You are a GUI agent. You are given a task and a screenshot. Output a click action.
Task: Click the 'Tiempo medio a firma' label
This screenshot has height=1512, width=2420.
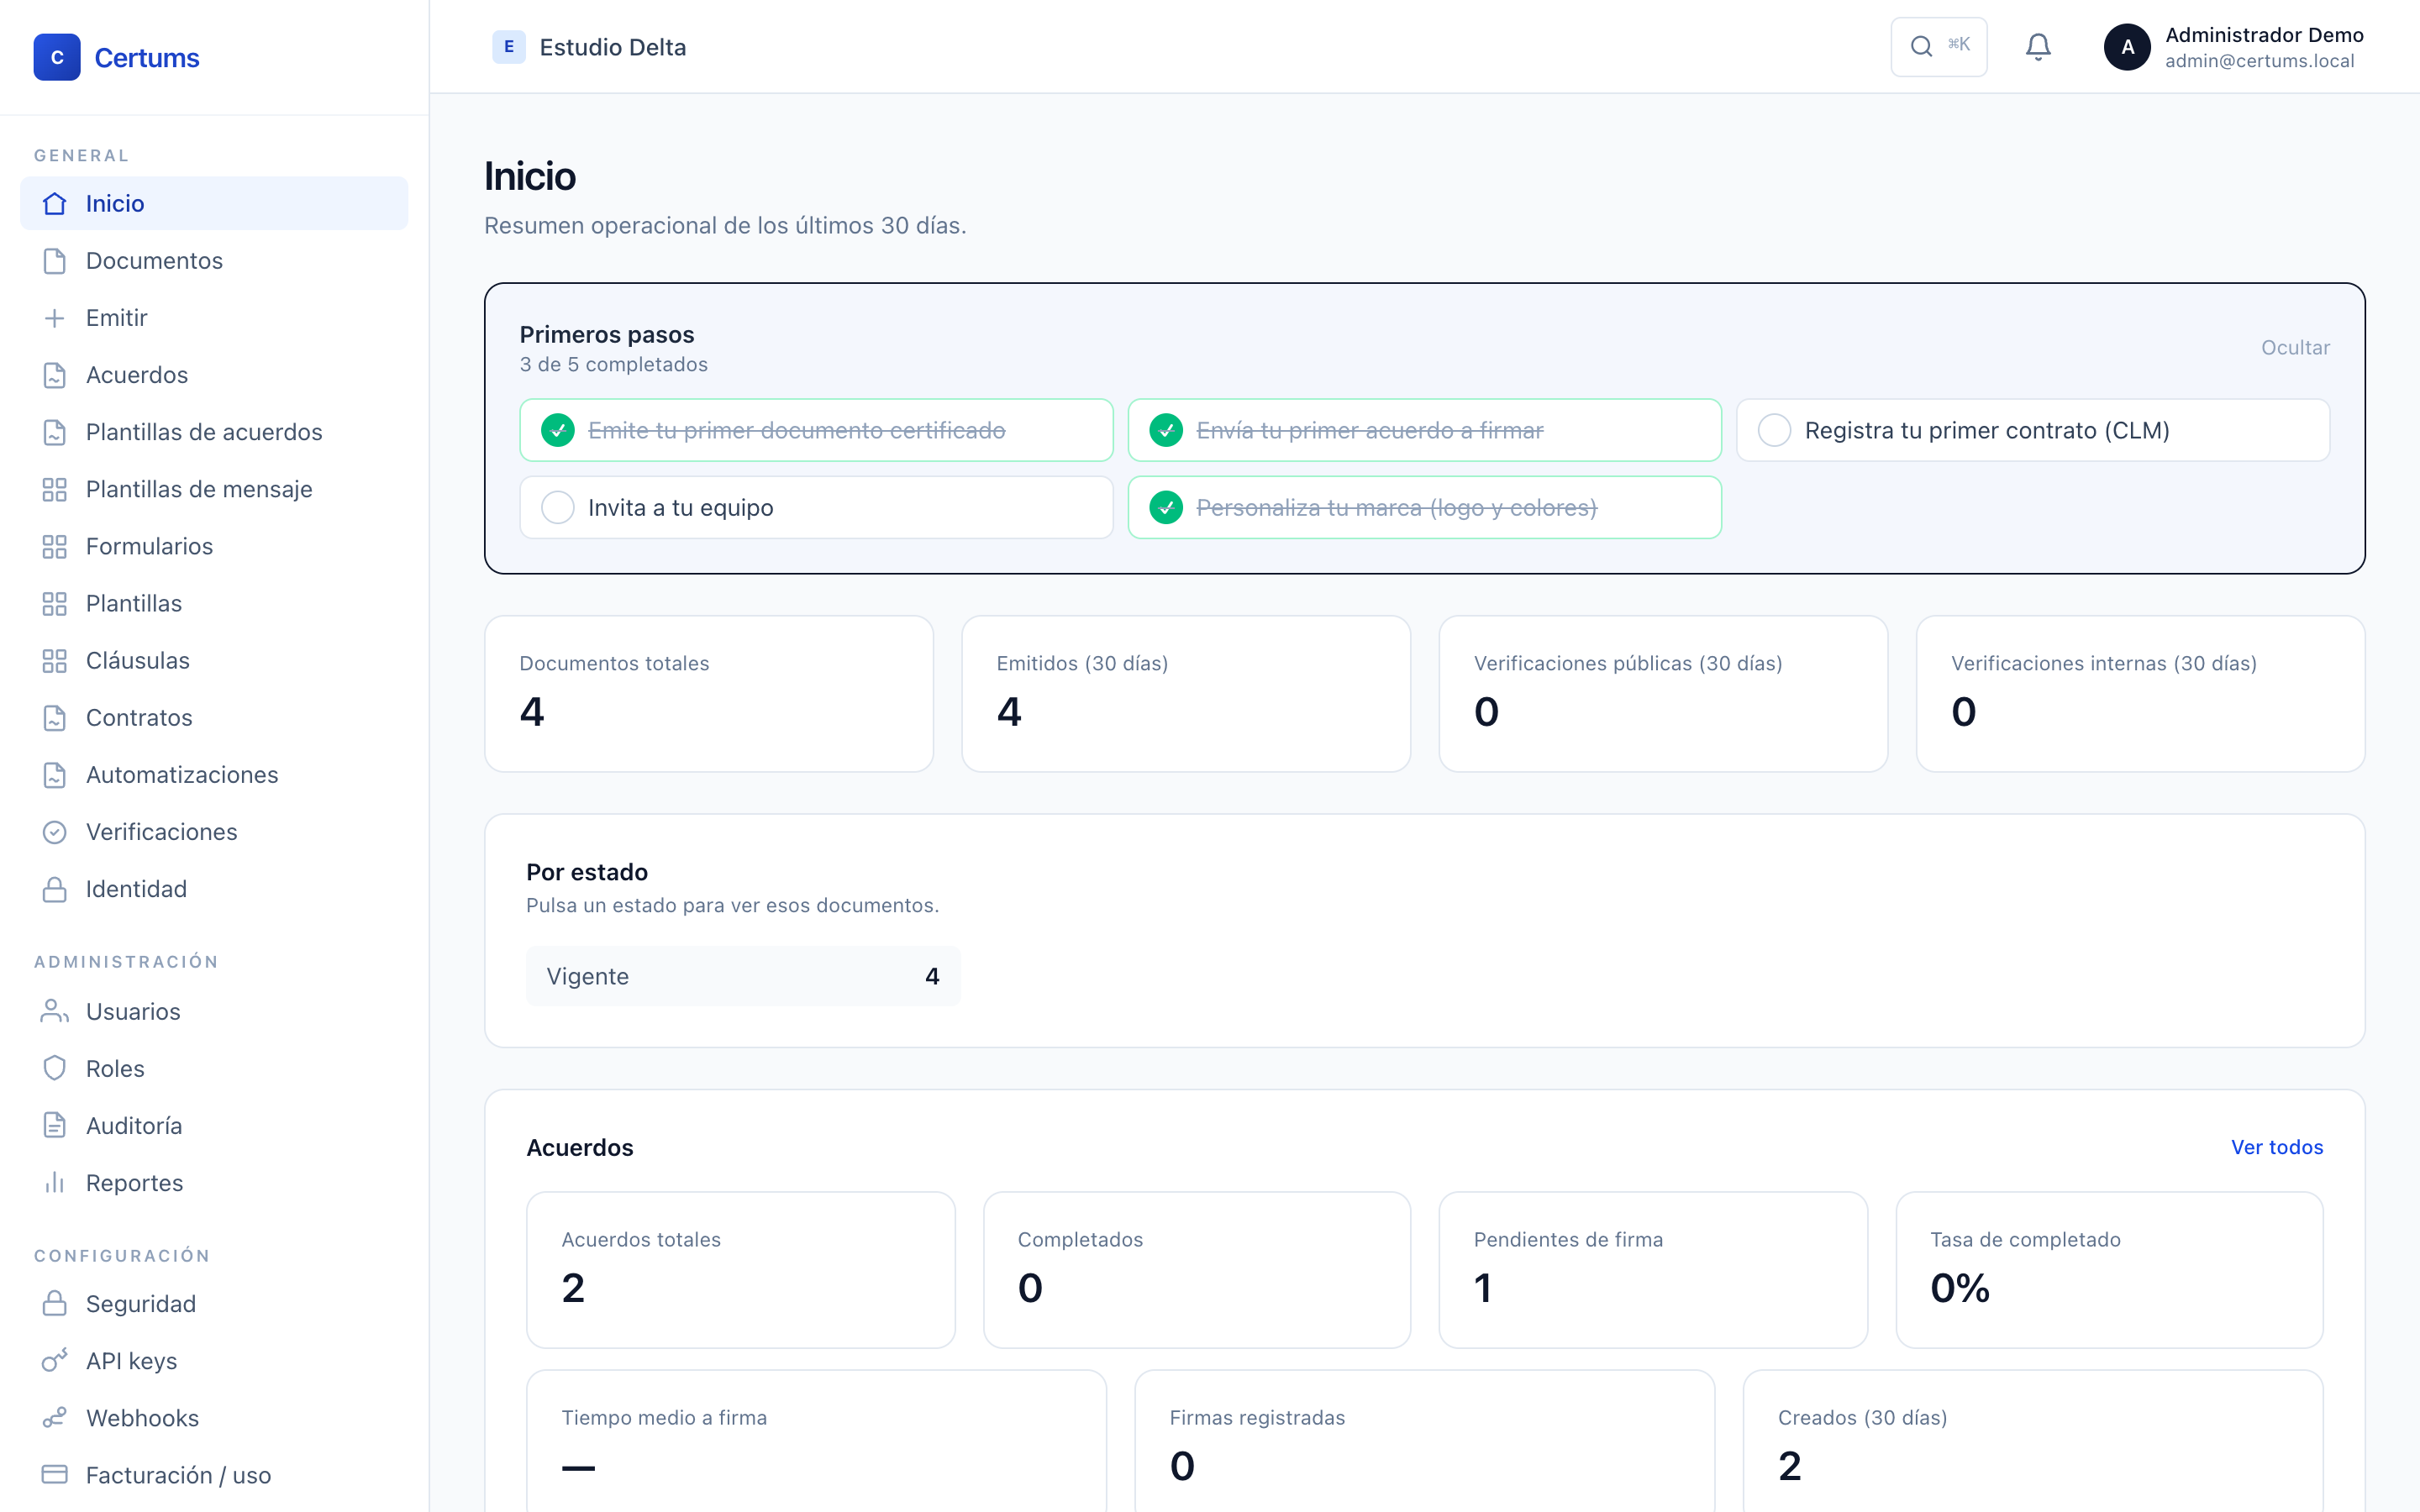pos(664,1417)
